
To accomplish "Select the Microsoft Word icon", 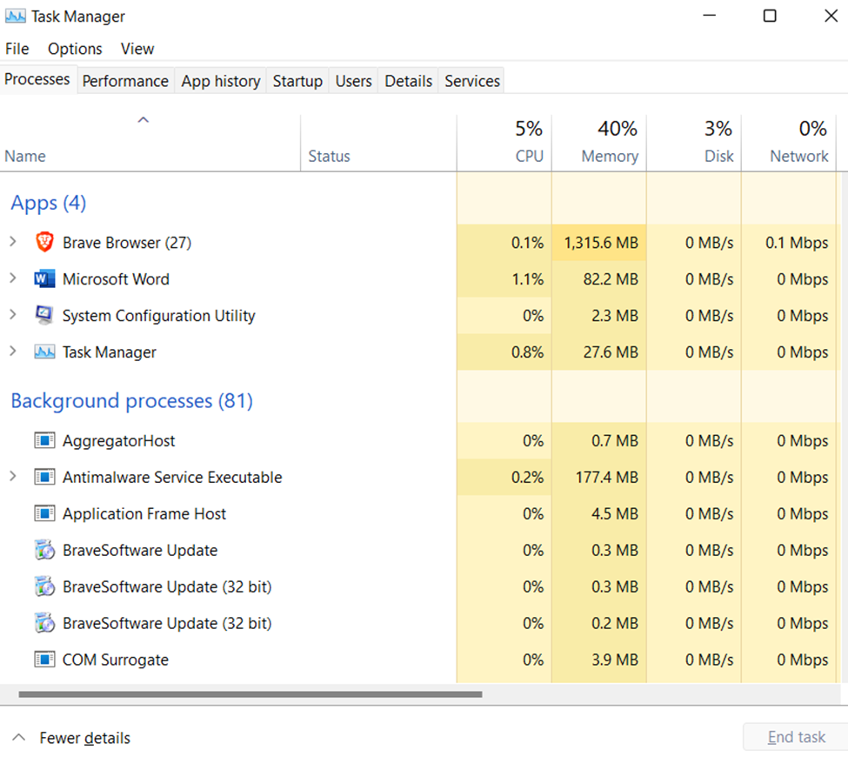I will [44, 279].
